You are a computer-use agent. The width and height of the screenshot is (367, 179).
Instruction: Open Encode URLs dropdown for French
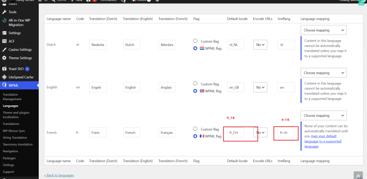(x=260, y=133)
